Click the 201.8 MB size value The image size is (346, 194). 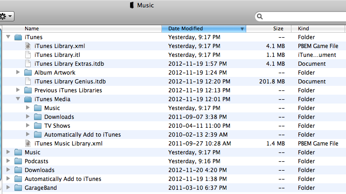coord(272,82)
